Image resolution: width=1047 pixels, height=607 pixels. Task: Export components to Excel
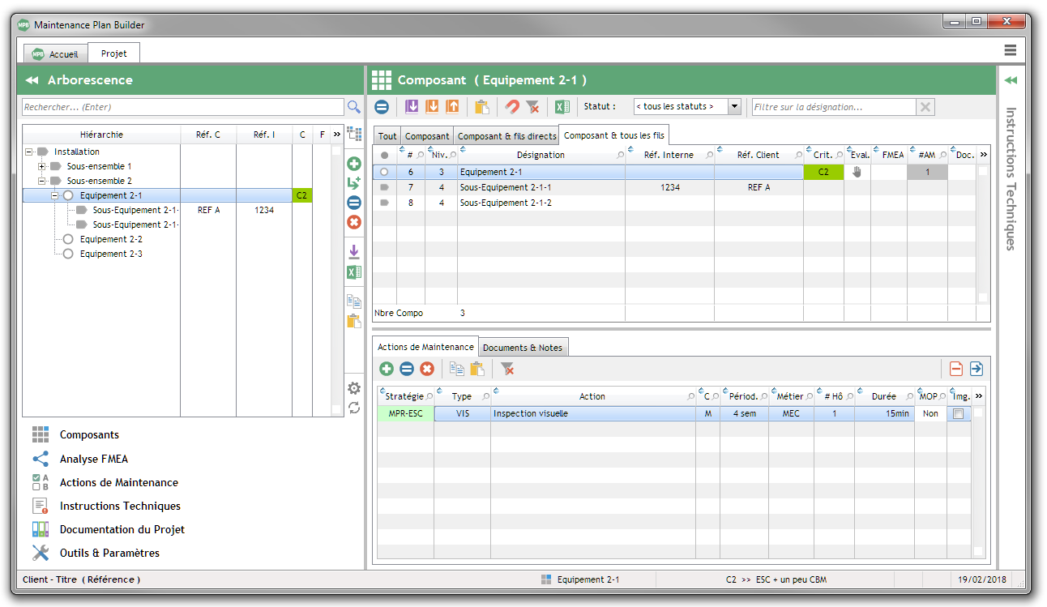(x=562, y=106)
